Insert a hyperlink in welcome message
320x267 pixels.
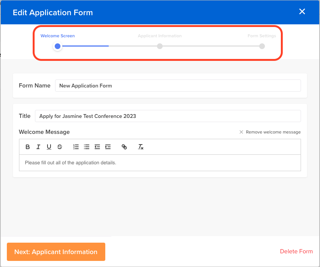coord(124,147)
